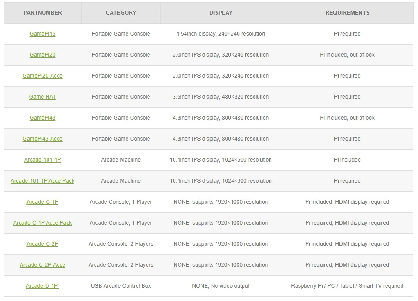Open the Arcade-101-1P link
This screenshot has width=418, height=301.
42,160
